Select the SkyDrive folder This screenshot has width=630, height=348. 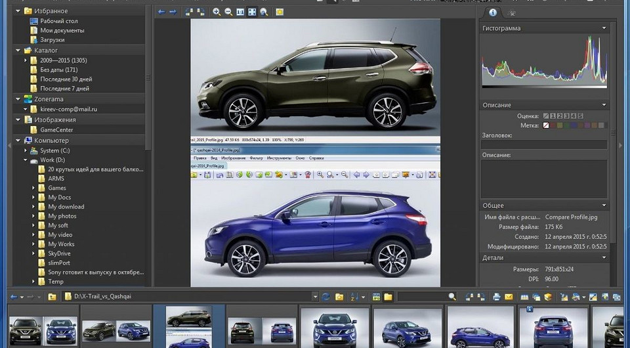pos(59,253)
